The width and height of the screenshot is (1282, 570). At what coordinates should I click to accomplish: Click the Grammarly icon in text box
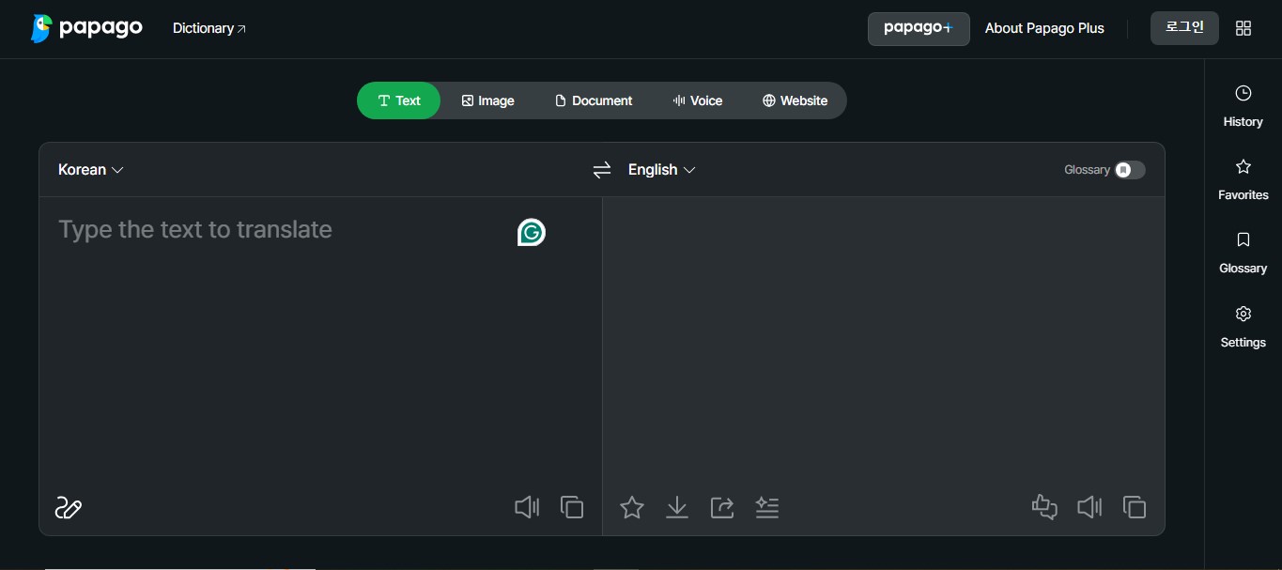532,232
